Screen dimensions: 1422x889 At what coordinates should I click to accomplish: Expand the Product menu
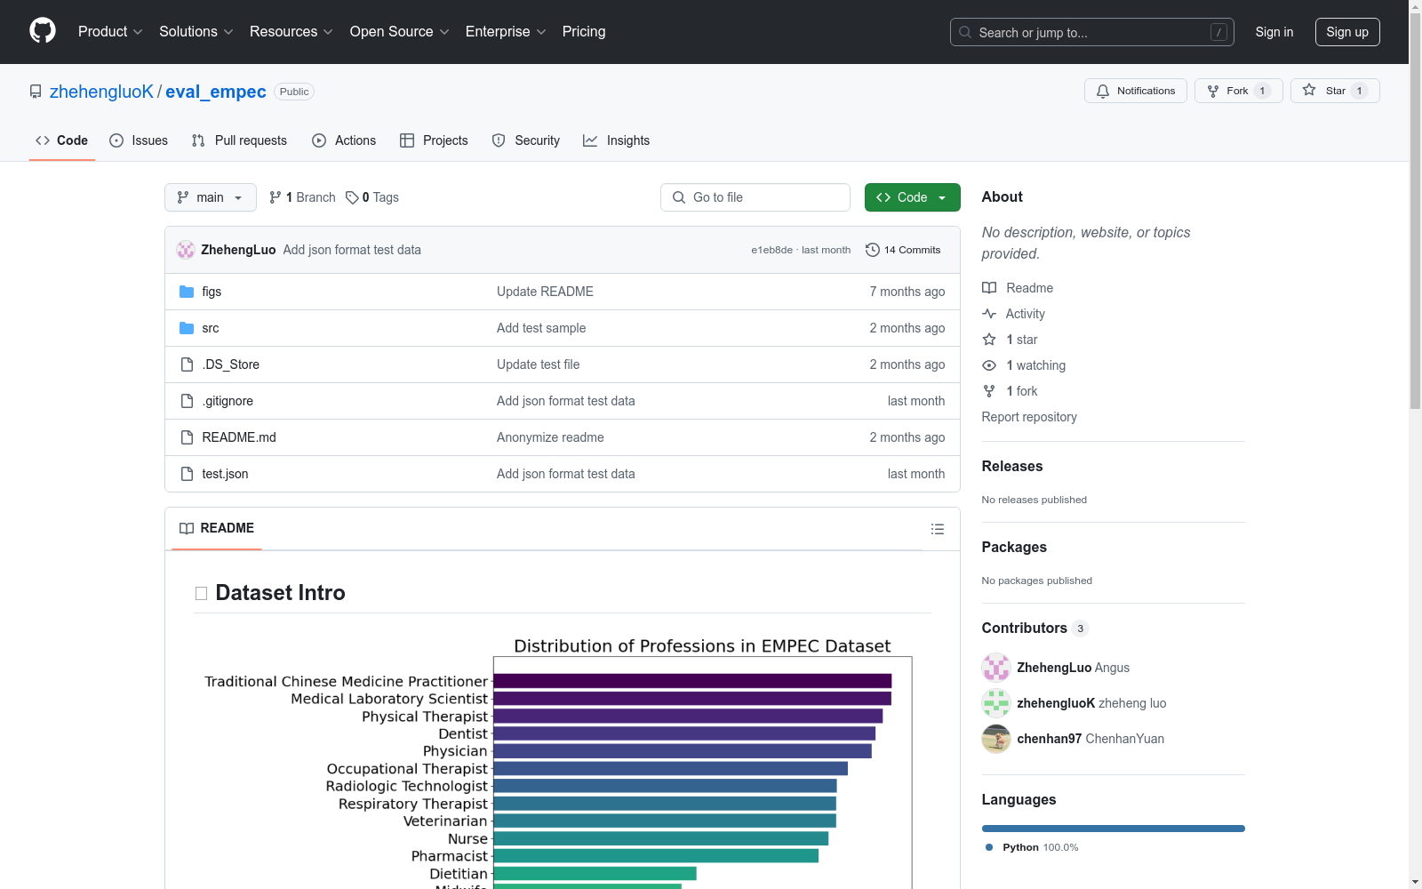(x=110, y=31)
